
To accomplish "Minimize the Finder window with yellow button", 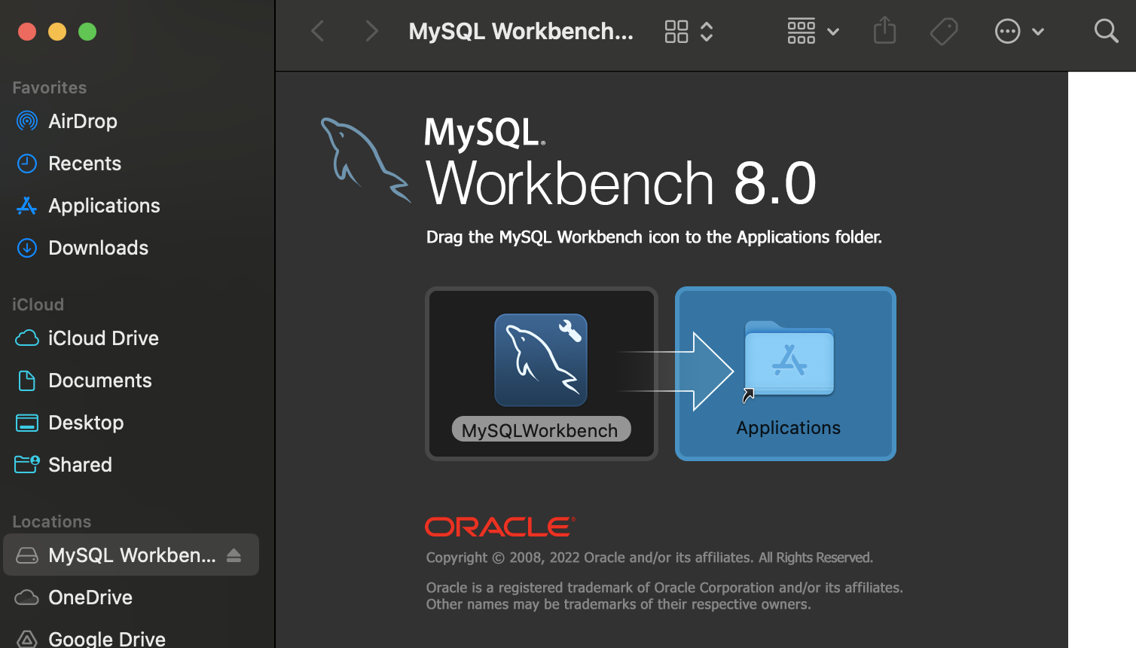I will pyautogui.click(x=57, y=32).
